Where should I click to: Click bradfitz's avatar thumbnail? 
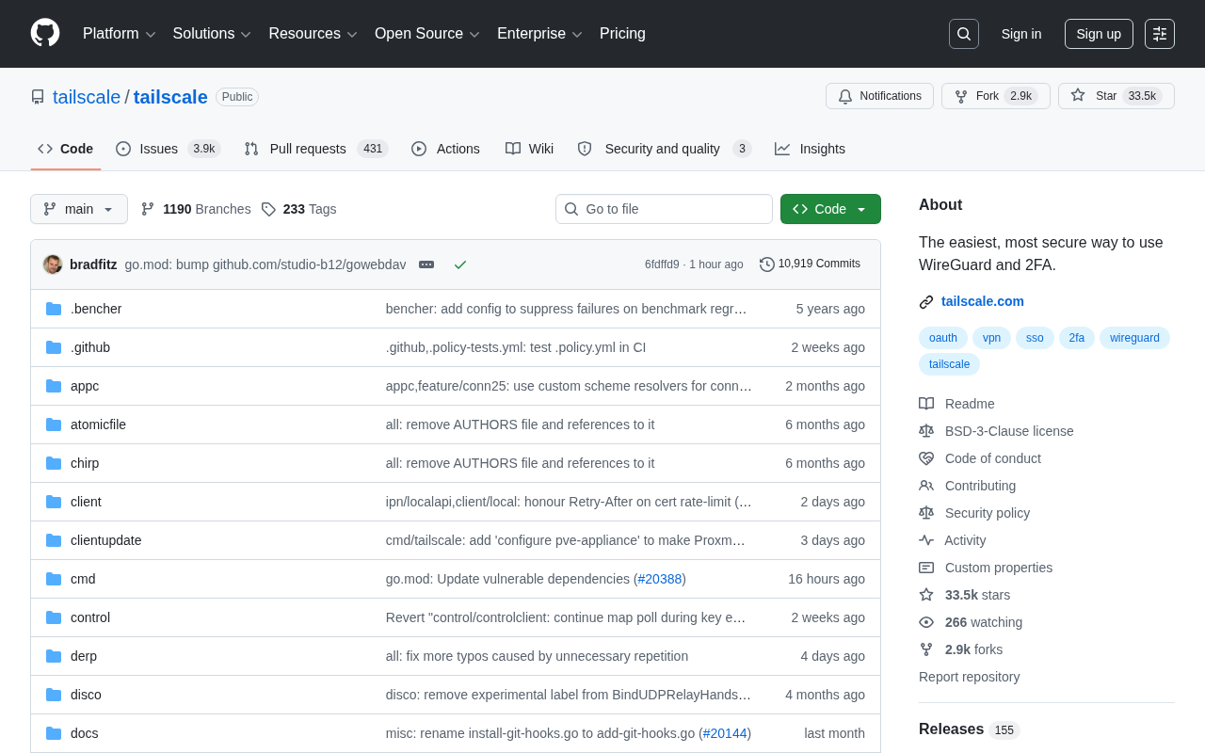[x=53, y=264]
